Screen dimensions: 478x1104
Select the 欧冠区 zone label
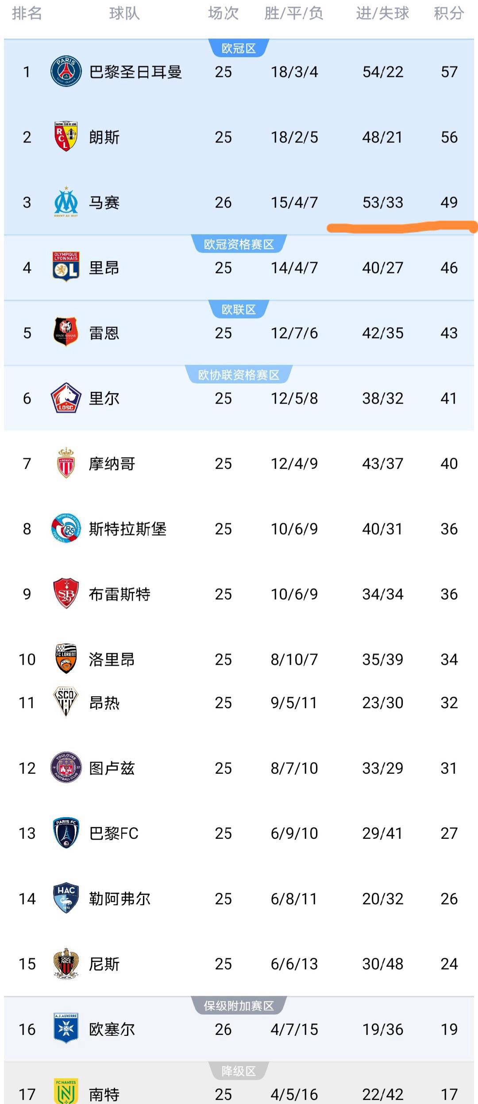click(x=239, y=48)
